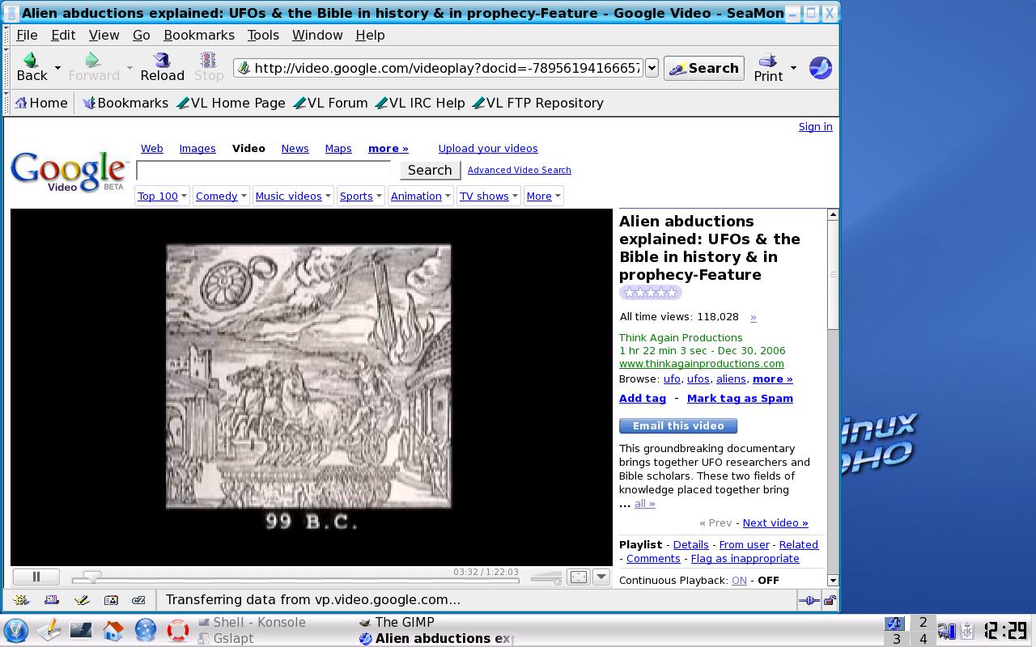Viewport: 1036px width, 647px height.
Task: Open the Upload your videos link
Action: pyautogui.click(x=488, y=148)
